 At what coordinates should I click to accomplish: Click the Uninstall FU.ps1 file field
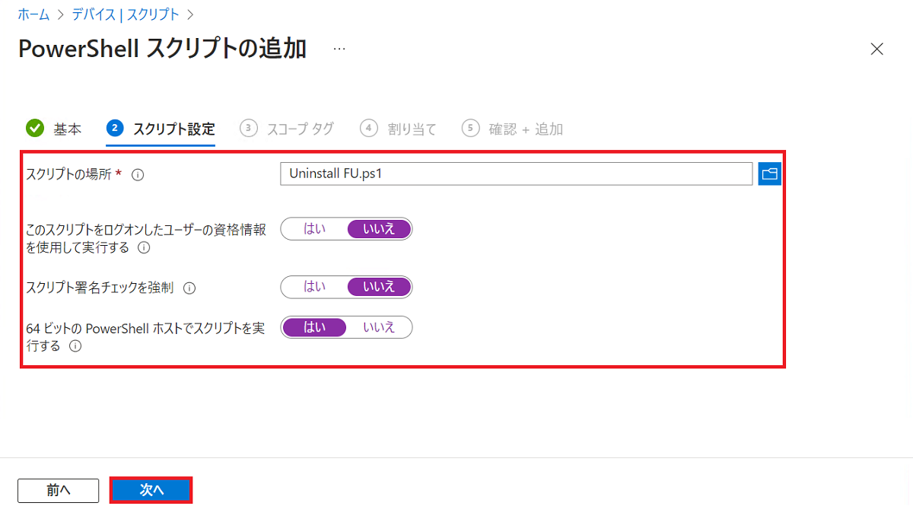point(516,174)
